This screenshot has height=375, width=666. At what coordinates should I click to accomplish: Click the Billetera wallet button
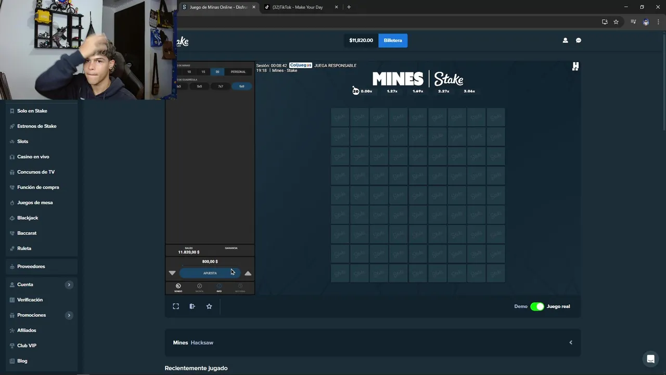pos(393,40)
